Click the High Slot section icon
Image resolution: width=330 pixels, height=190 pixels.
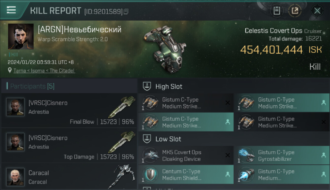click(x=147, y=86)
